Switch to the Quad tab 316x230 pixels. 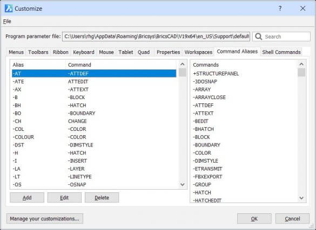pyautogui.click(x=144, y=52)
